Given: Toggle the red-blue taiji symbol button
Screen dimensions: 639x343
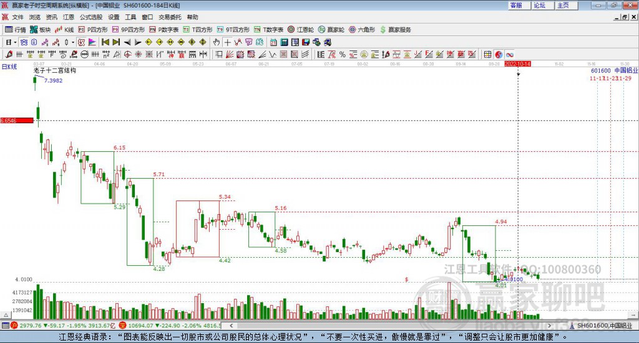Looking at the screenshot, I should click(499, 54).
